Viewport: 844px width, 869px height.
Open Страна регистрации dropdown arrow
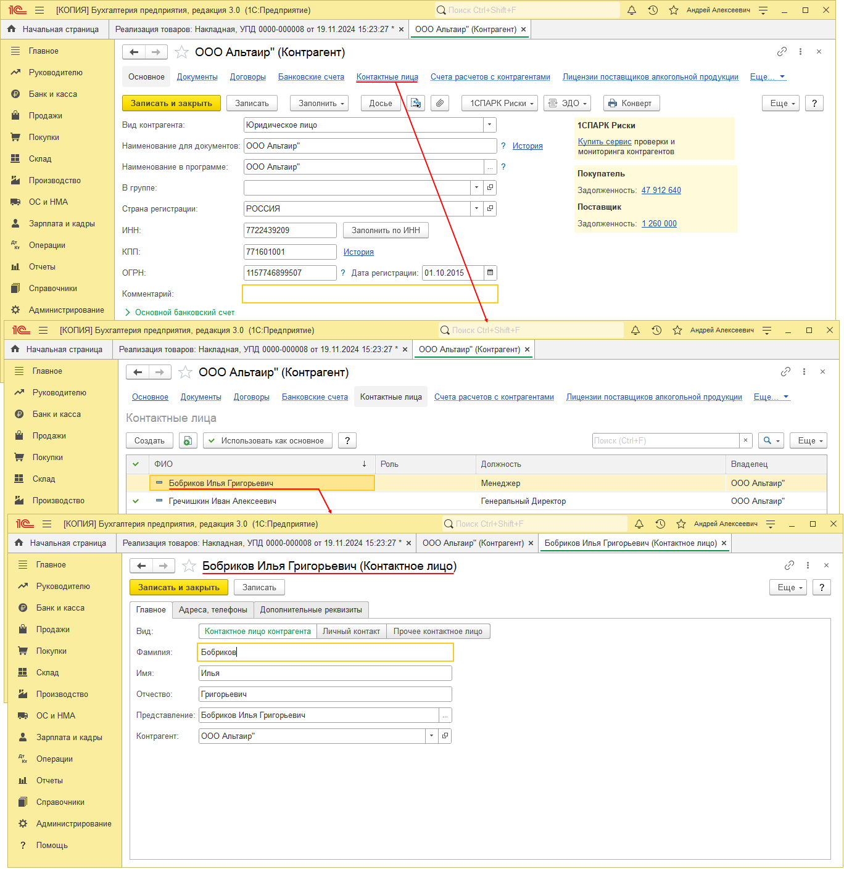click(476, 208)
